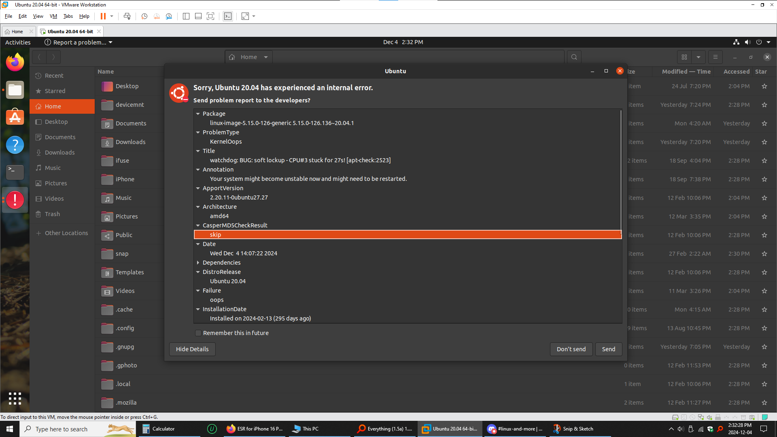Show Applications grid in dock
The image size is (777, 437).
point(15,399)
